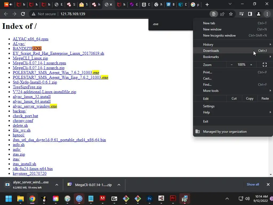Click Cut in the Edit row

(234, 98)
